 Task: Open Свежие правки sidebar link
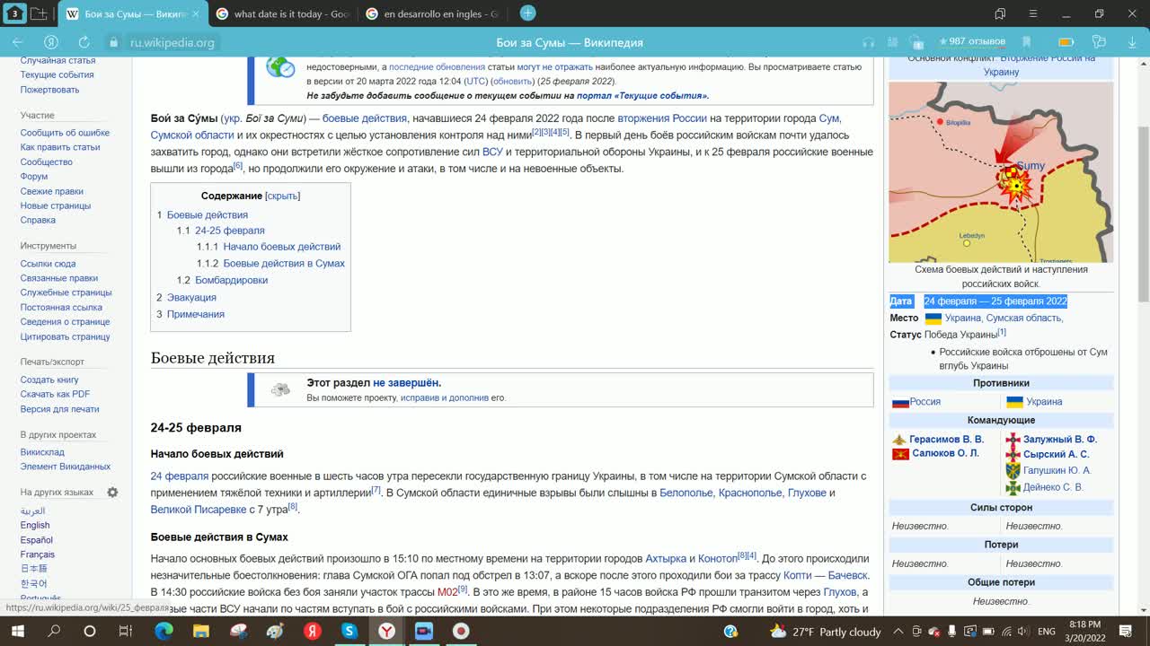(x=52, y=191)
